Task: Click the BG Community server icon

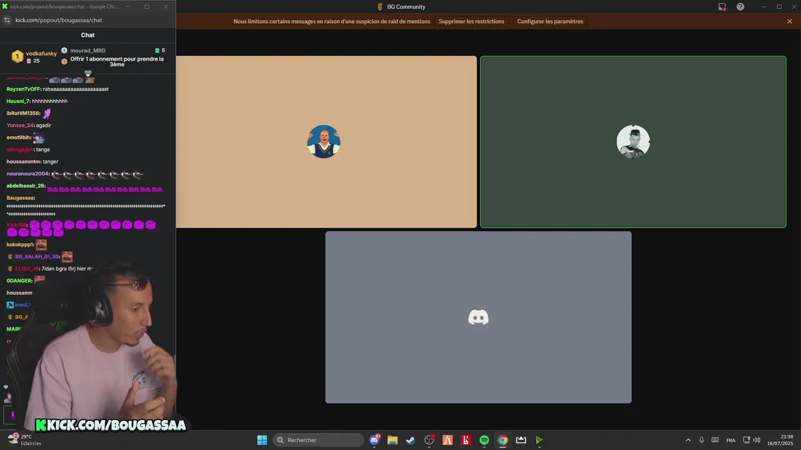Action: (x=380, y=7)
